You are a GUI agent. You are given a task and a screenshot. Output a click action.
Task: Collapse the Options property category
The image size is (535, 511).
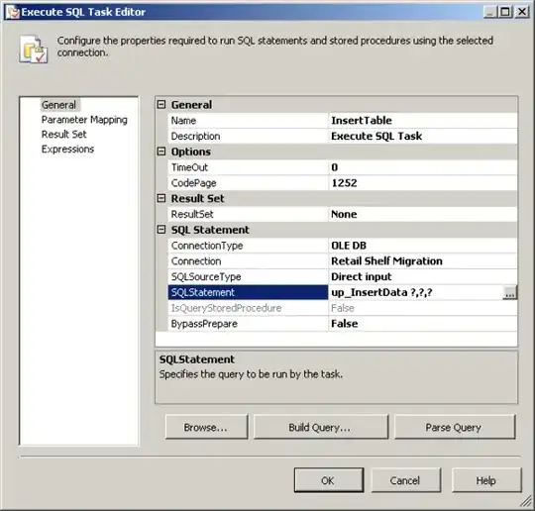tap(161, 152)
